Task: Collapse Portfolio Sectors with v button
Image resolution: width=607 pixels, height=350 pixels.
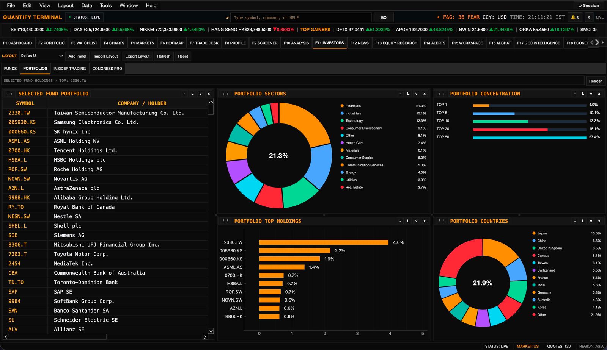Action: tap(416, 94)
